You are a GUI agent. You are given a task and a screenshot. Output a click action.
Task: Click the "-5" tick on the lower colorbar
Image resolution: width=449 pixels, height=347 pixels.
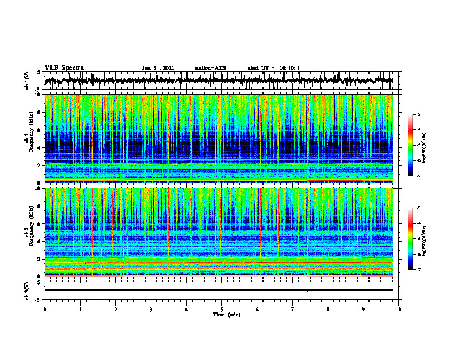(x=418, y=239)
